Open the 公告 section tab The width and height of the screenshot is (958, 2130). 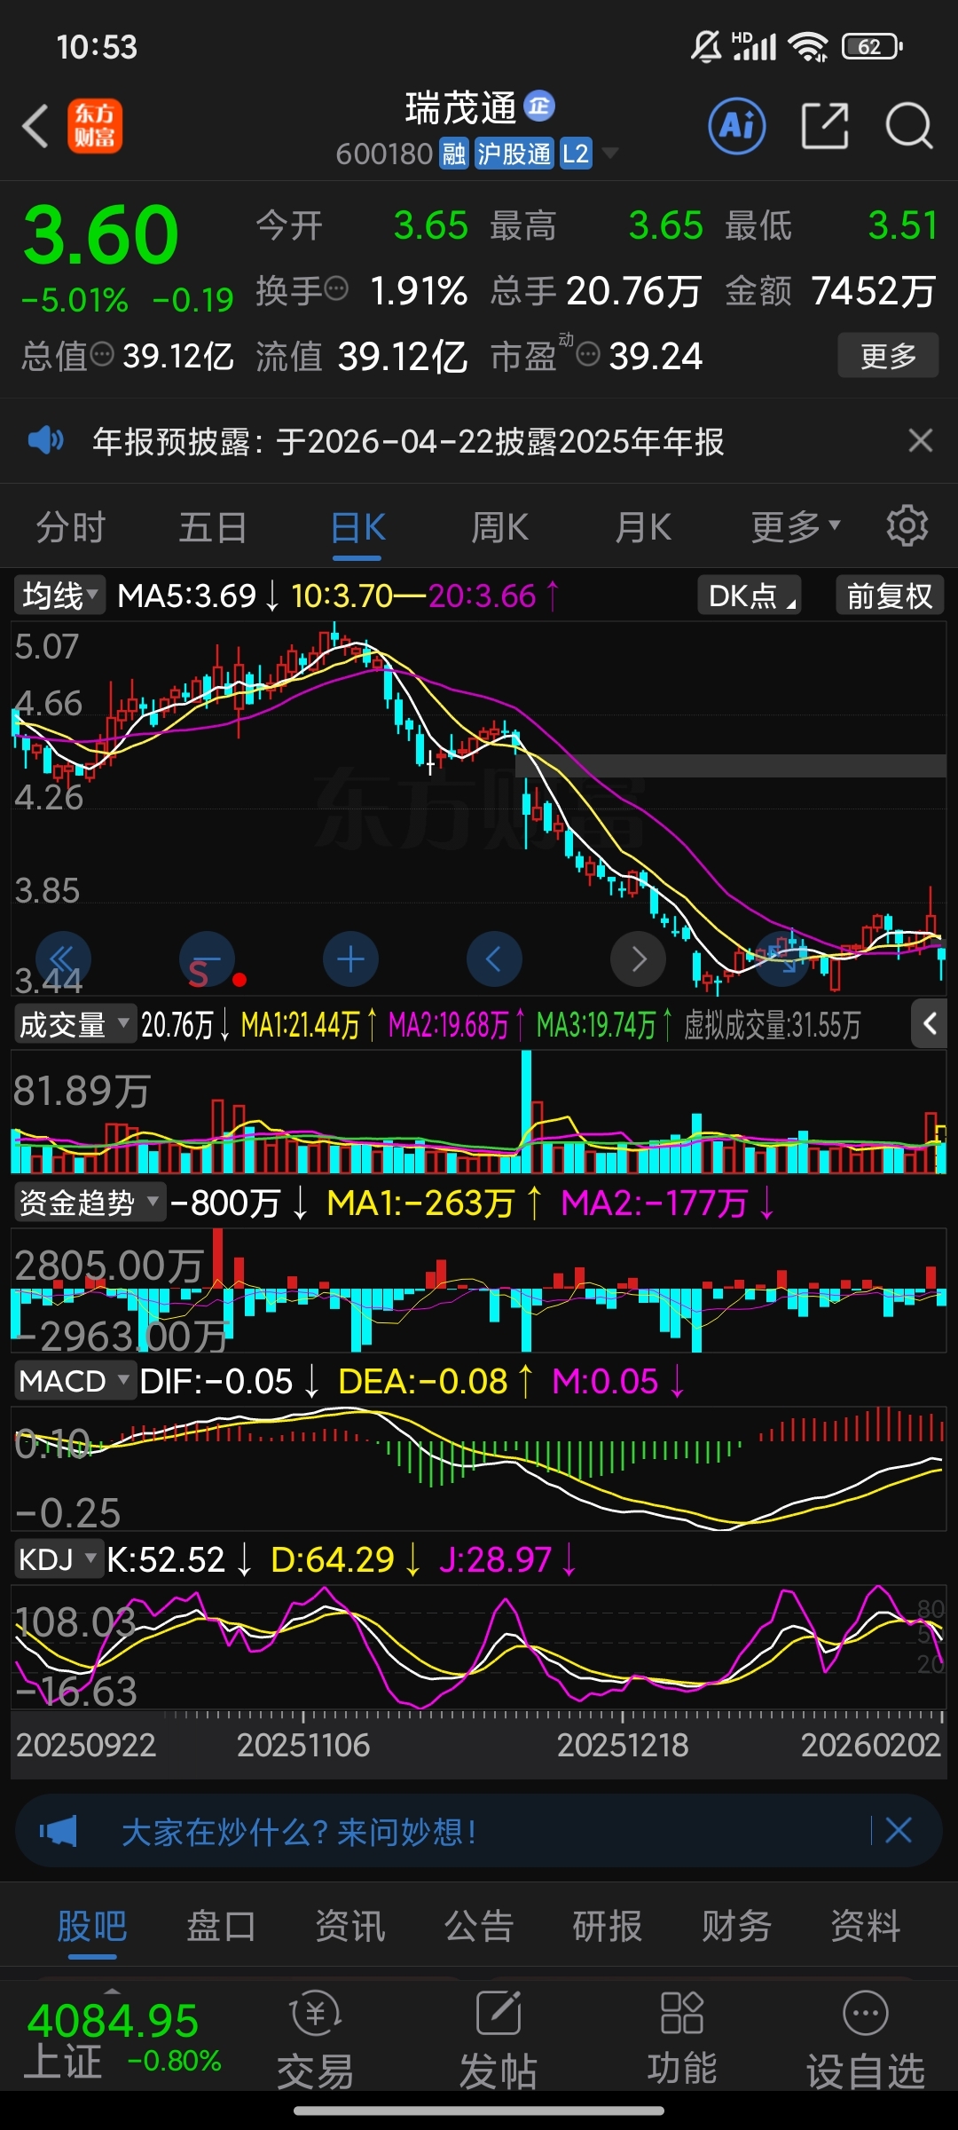479,1926
